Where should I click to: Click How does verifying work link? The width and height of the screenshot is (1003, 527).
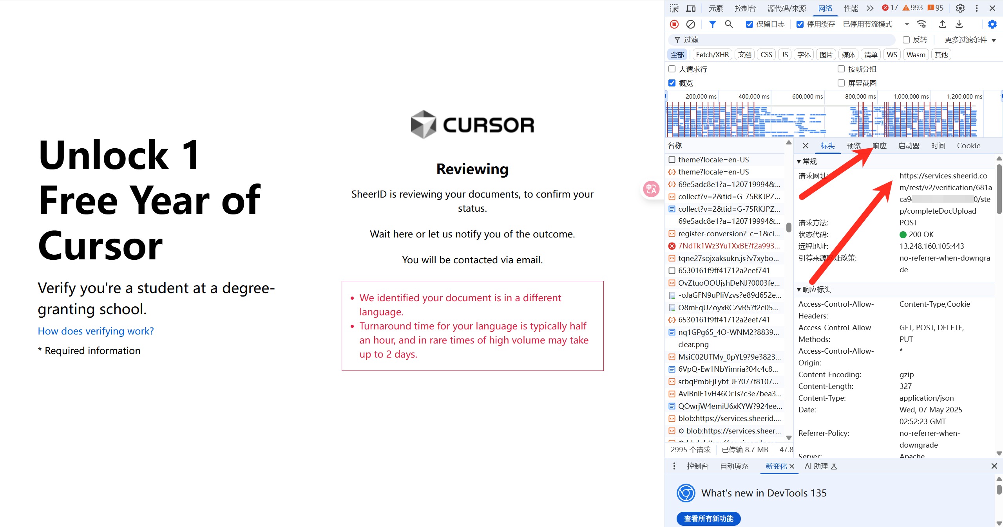tap(96, 331)
